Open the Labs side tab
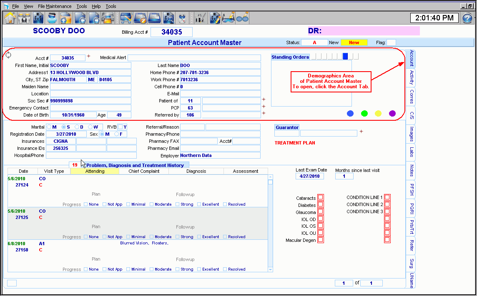This screenshot has height=296, width=477. coord(411,152)
